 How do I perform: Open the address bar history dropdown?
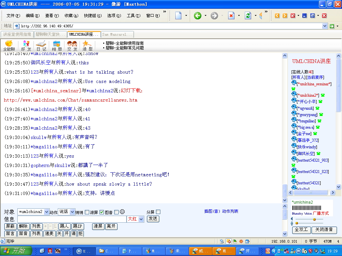[x=325, y=26]
